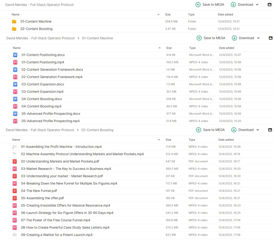Screen dimensions: 274x240
Task: Sort by Size in top file list
Action: pos(168,14)
